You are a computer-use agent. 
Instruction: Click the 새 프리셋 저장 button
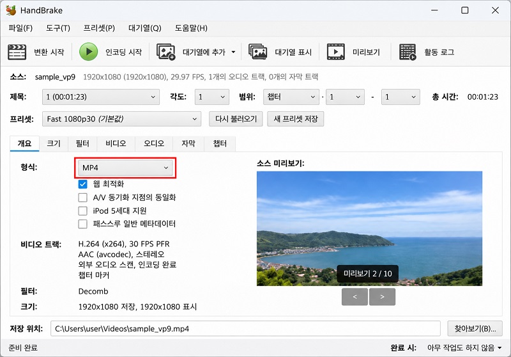pos(296,119)
